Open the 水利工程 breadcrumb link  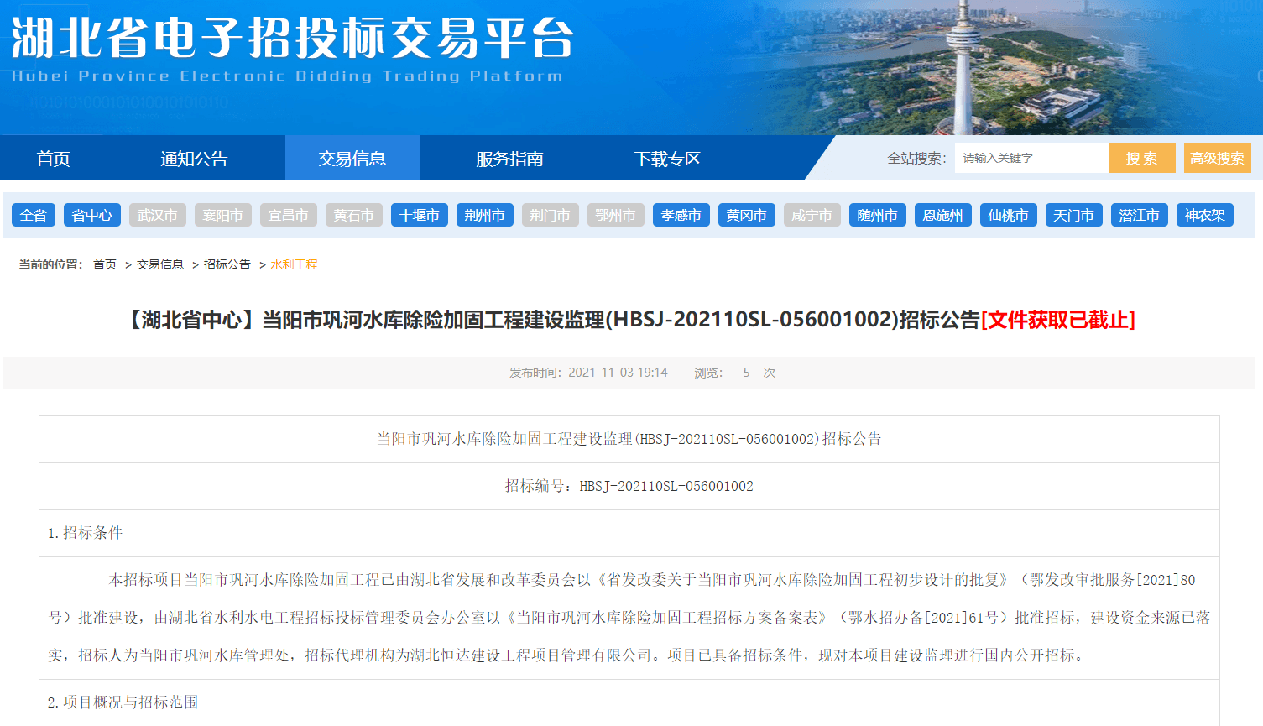pos(294,264)
